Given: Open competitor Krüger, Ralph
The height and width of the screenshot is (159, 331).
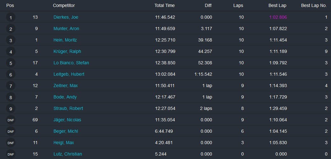Looking at the screenshot, I should pos(67,51).
